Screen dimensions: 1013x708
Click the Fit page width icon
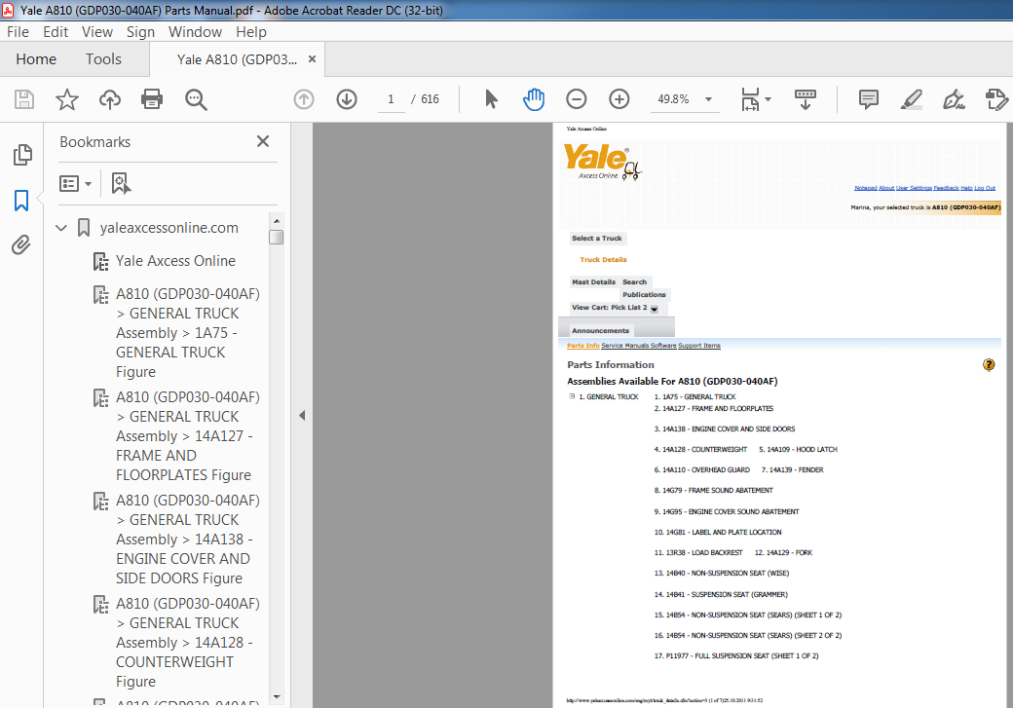point(751,99)
